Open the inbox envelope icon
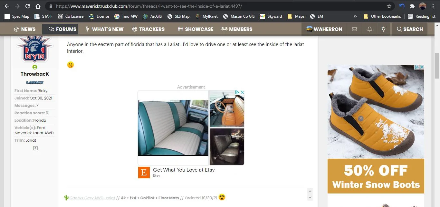Screen dimensions: 440x207 pos(354,29)
